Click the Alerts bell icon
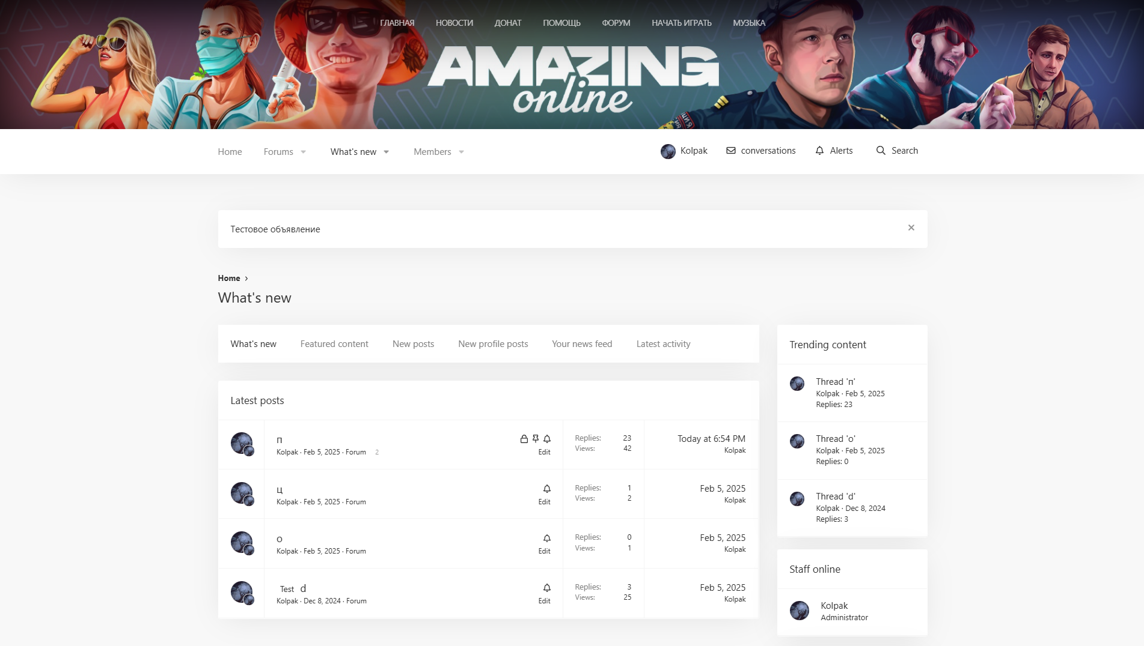 tap(819, 151)
